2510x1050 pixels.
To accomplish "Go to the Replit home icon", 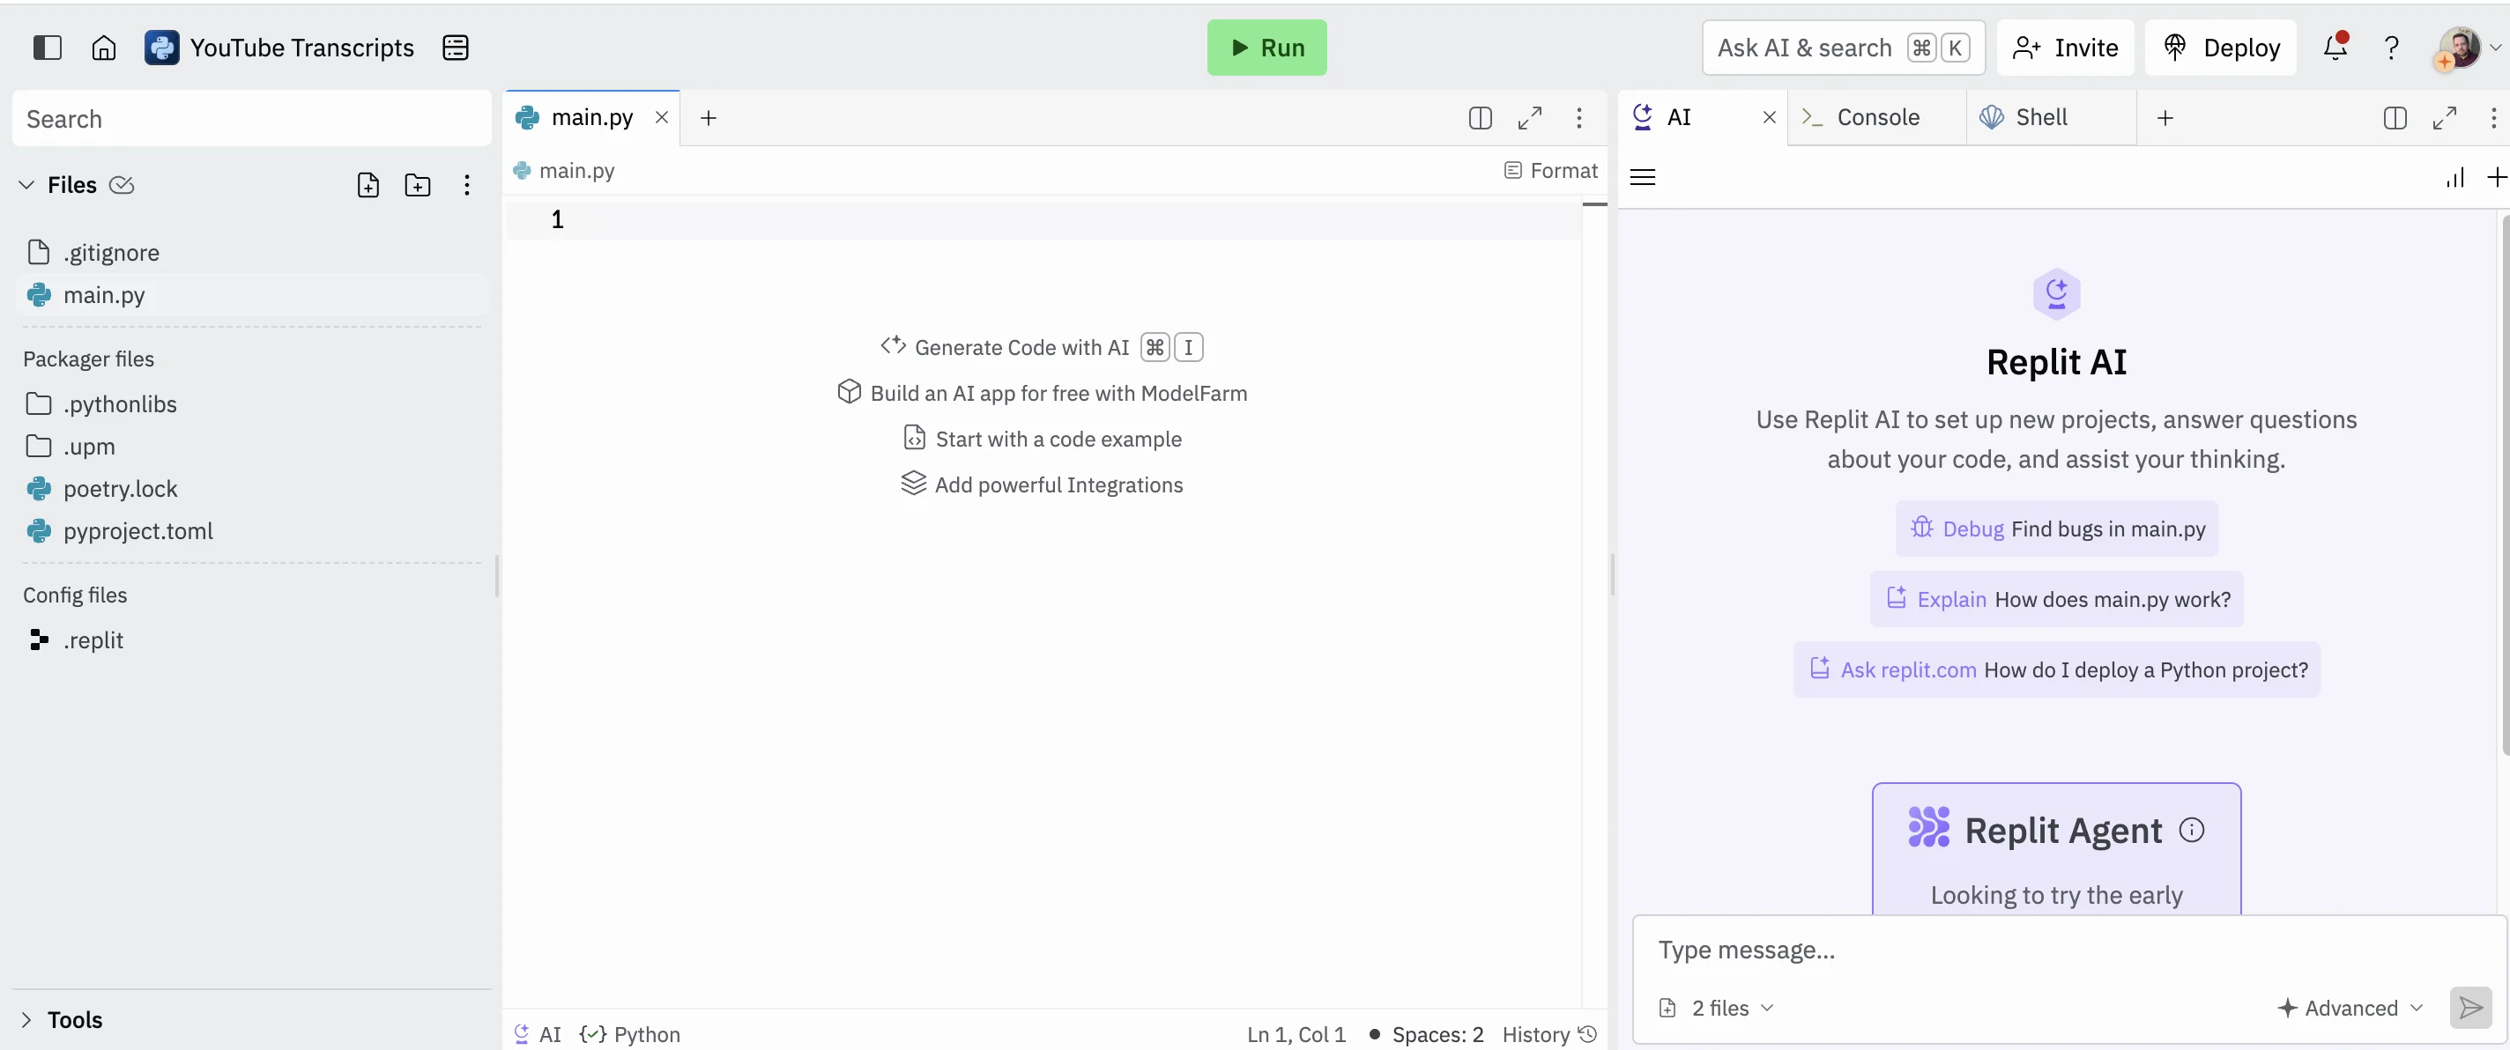I will click(103, 48).
